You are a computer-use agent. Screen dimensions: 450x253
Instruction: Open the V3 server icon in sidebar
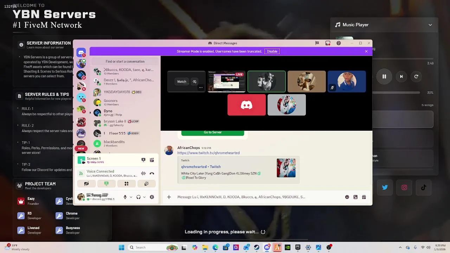[81, 123]
